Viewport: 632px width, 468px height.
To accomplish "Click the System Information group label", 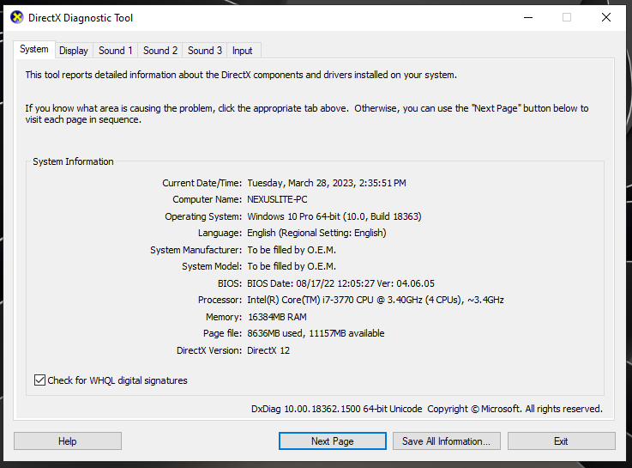I will [x=73, y=161].
